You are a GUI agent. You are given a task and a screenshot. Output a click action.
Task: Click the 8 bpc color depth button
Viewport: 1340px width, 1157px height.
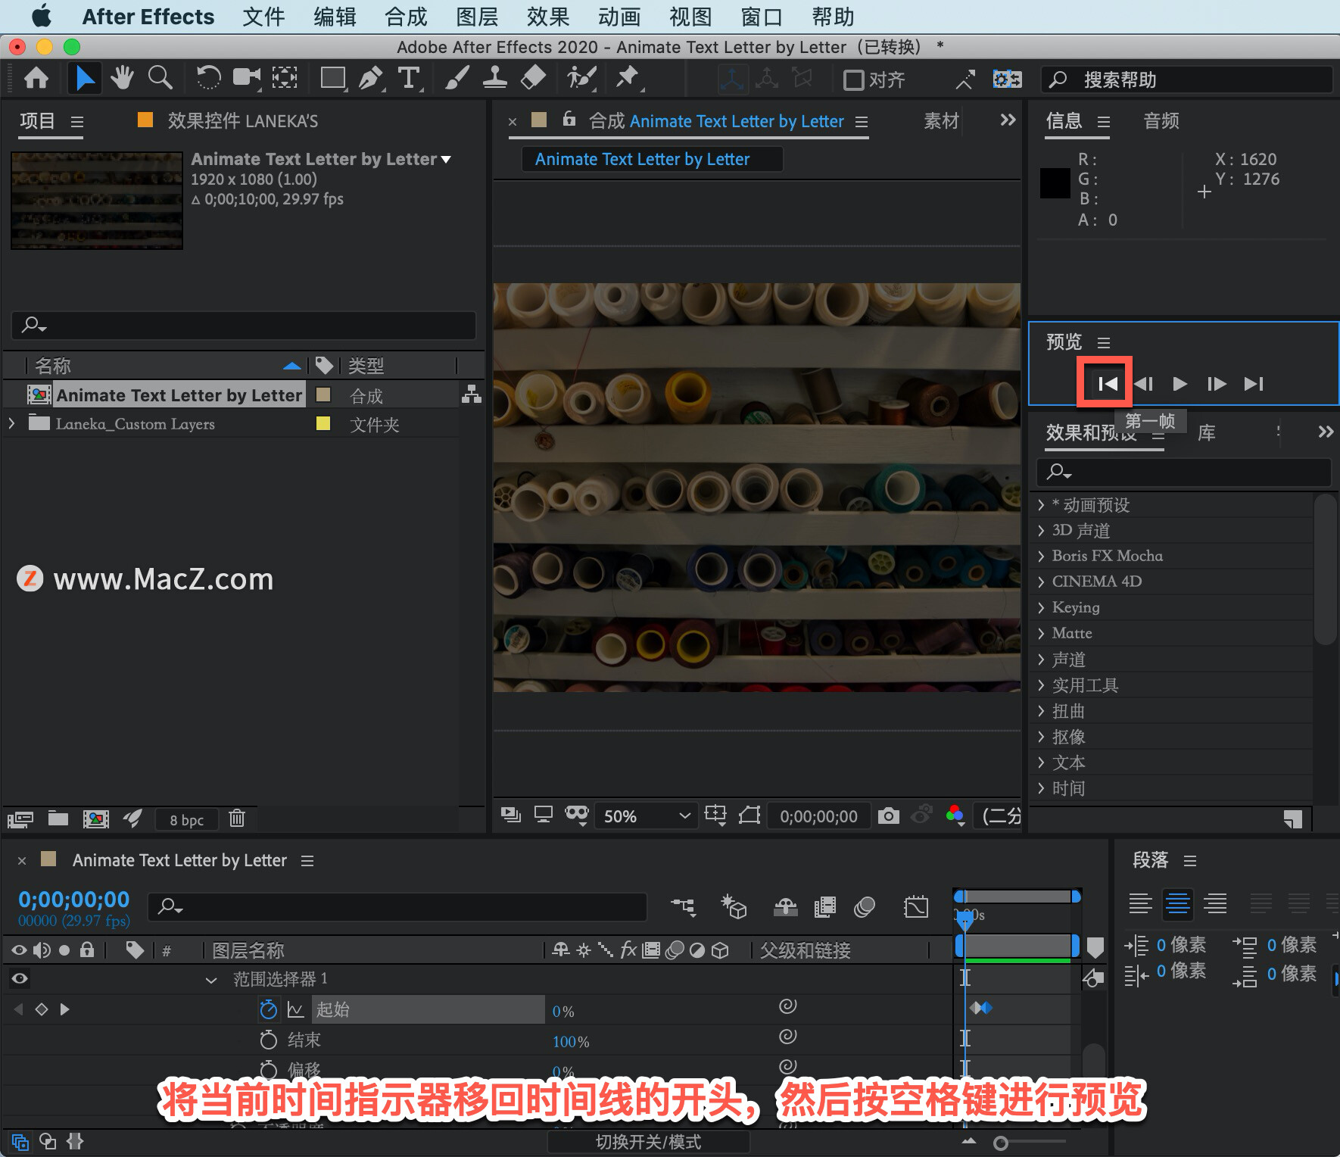pyautogui.click(x=186, y=819)
